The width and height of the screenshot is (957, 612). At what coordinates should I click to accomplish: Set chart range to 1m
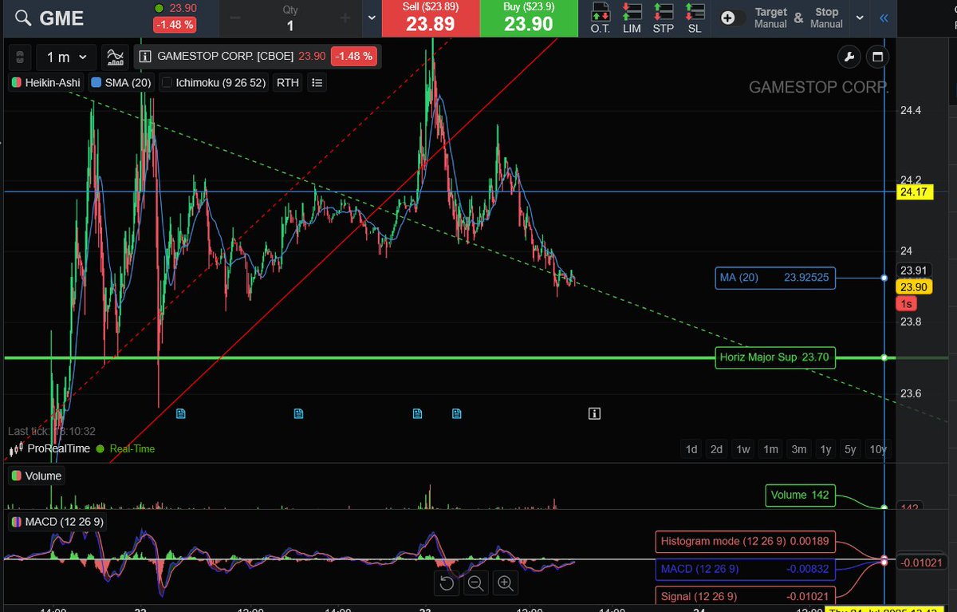770,449
